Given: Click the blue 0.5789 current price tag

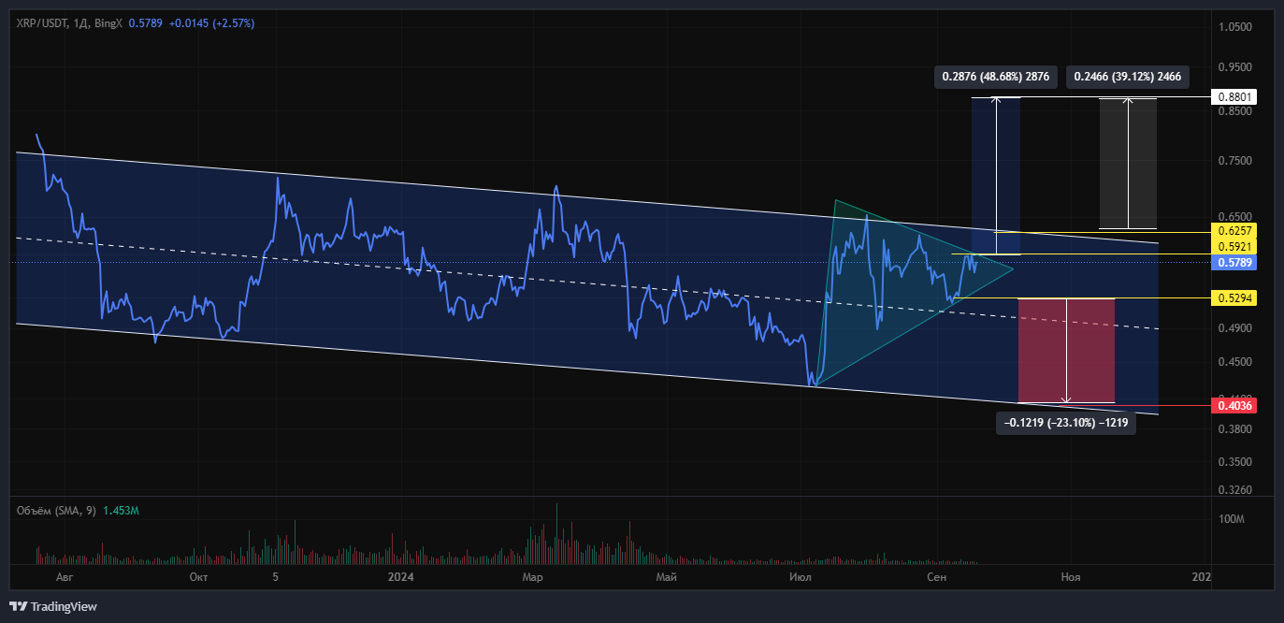Looking at the screenshot, I should (1234, 263).
